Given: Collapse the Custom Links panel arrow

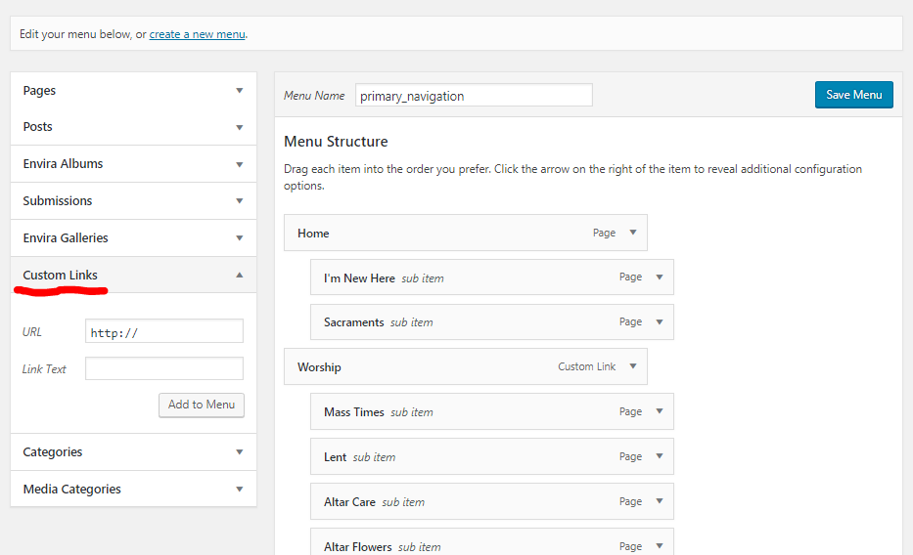Looking at the screenshot, I should pos(239,276).
